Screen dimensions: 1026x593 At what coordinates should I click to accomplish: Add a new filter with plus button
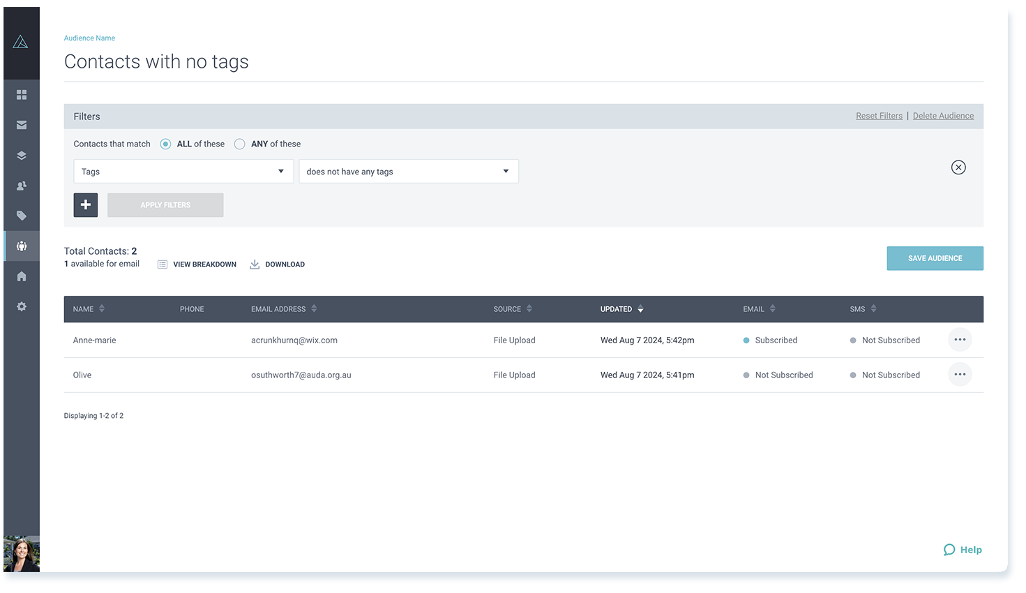(x=86, y=205)
